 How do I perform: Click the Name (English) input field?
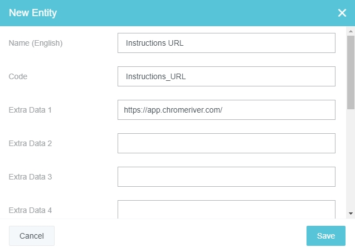pos(226,43)
